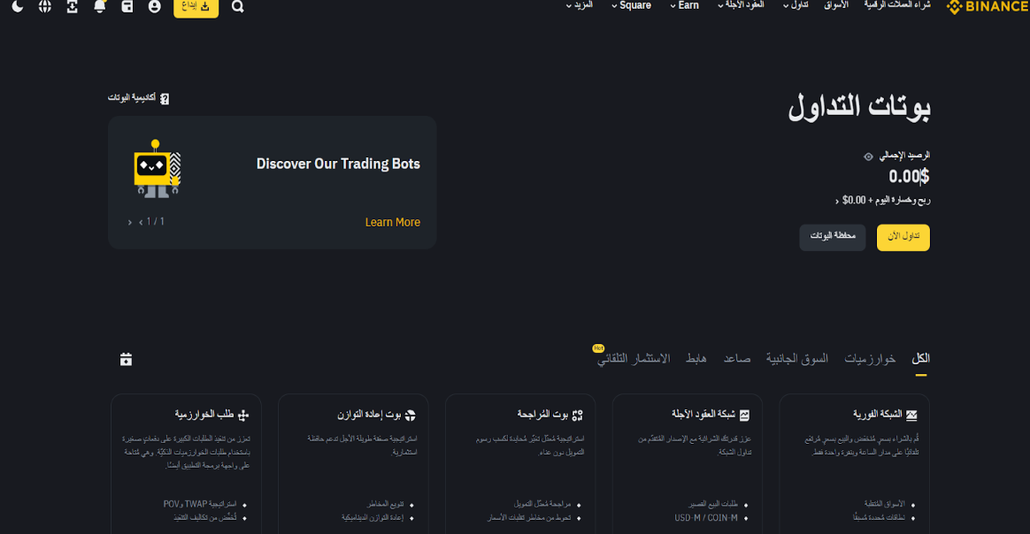Click the تداول الآن button
This screenshot has height=534, width=1030.
pyautogui.click(x=903, y=238)
